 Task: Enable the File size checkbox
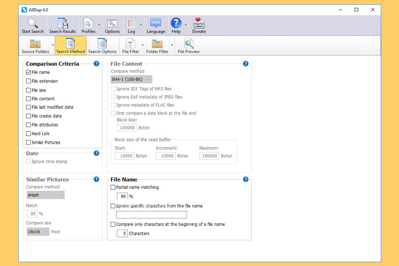point(28,90)
